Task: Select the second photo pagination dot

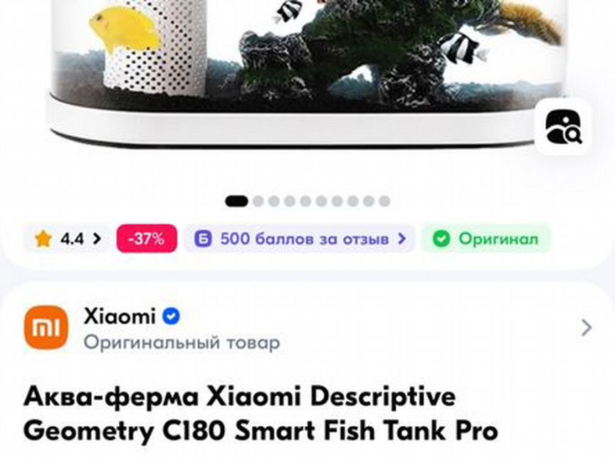Action: click(x=258, y=201)
